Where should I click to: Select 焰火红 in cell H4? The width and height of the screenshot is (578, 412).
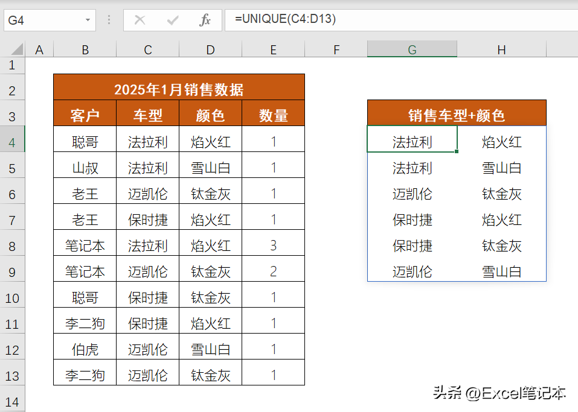tap(502, 139)
